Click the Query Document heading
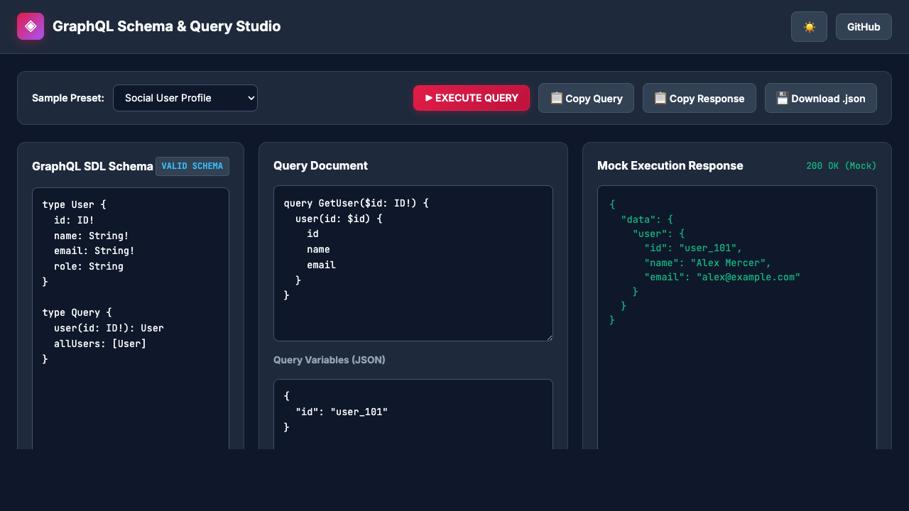Viewport: 909px width, 511px height. coord(320,165)
